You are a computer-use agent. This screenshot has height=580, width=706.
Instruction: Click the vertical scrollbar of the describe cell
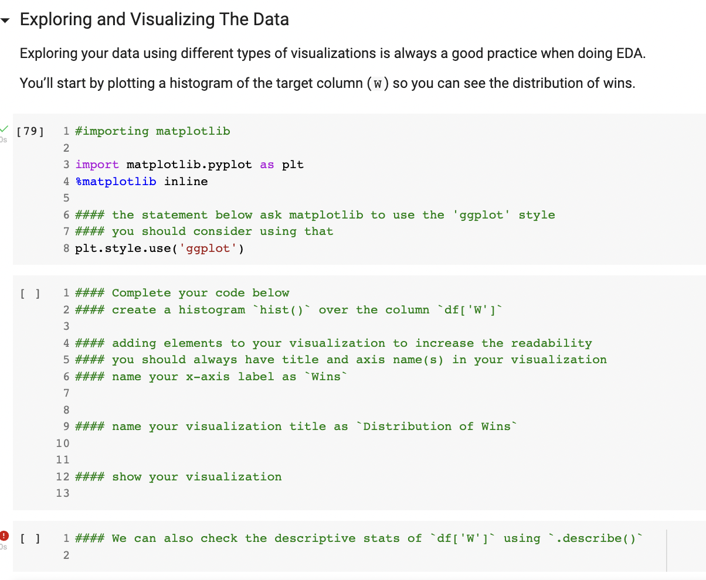point(666,551)
